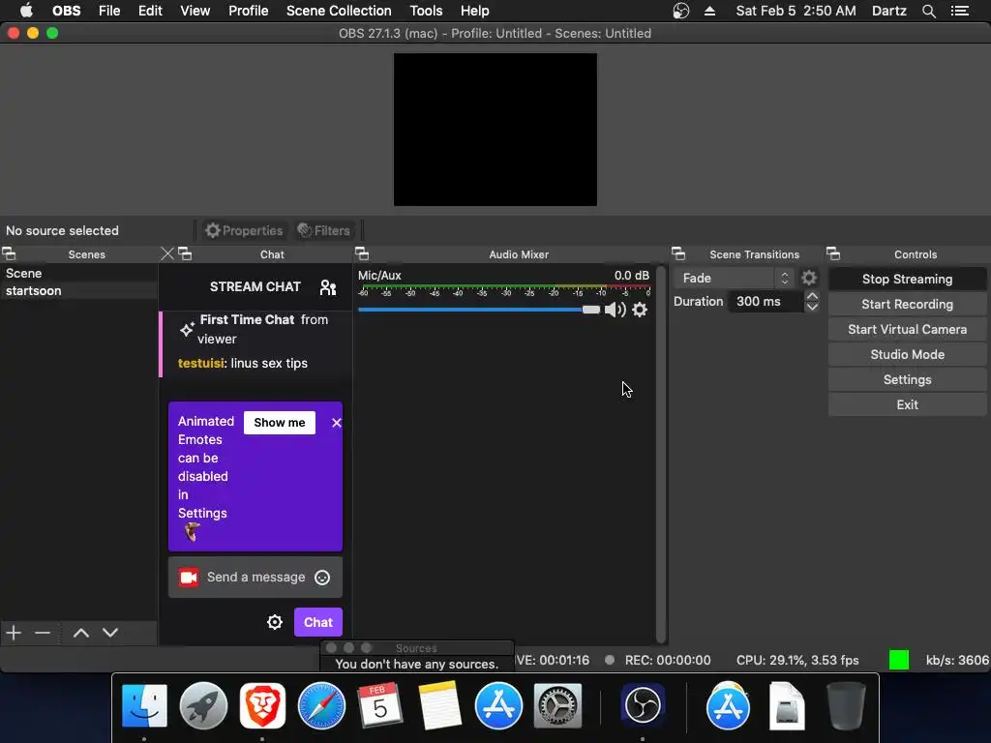
Task: Pop out the Chat dock
Action: pyautogui.click(x=185, y=254)
